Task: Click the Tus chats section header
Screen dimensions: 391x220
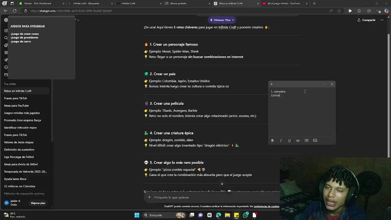Action: click(10, 84)
